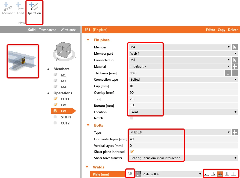The width and height of the screenshot is (240, 178).
Task: Select the second weld type icon
Action: click(213, 174)
